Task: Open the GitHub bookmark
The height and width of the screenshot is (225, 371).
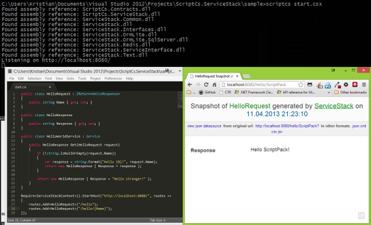Action: click(207, 92)
